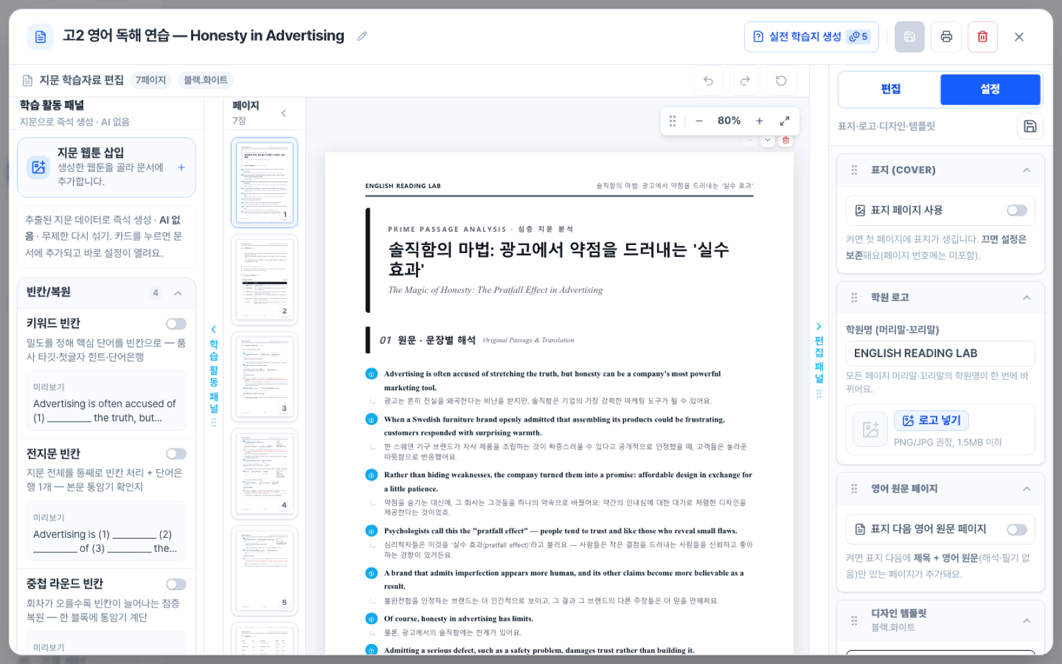The image size is (1062, 664).
Task: Switch to the 편집 tab
Action: [x=890, y=89]
